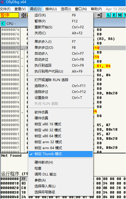Open 硬件断点(H) menu entry
The image size is (126, 199).
[x=61, y=162]
